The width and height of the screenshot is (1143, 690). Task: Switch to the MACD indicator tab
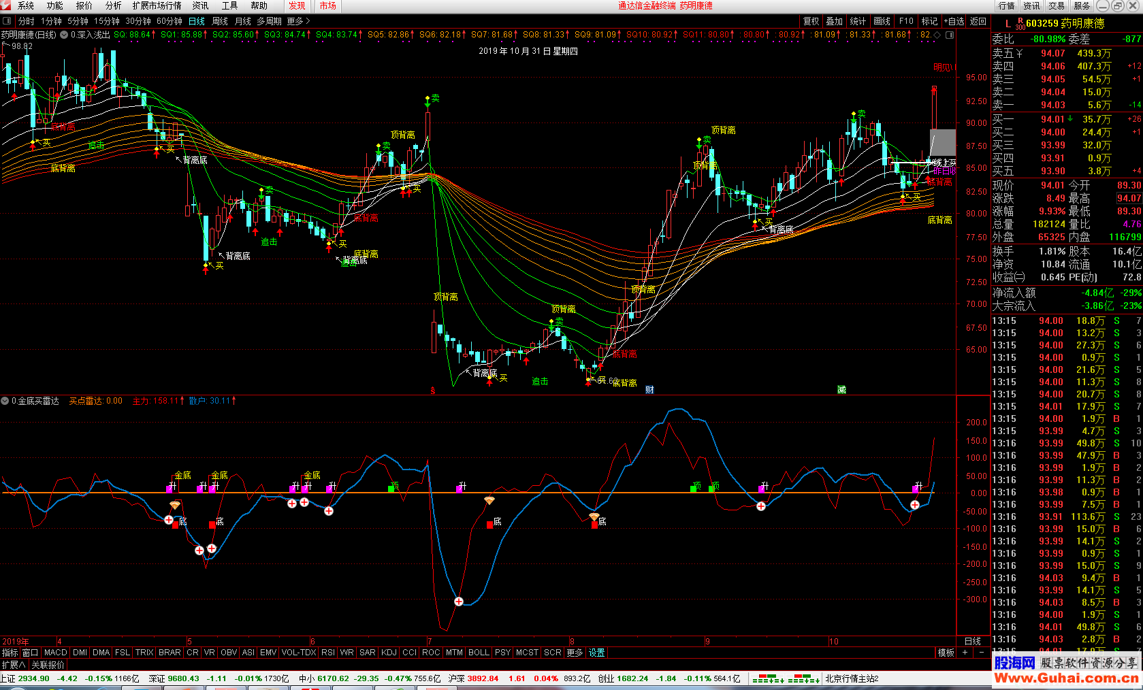coord(56,653)
